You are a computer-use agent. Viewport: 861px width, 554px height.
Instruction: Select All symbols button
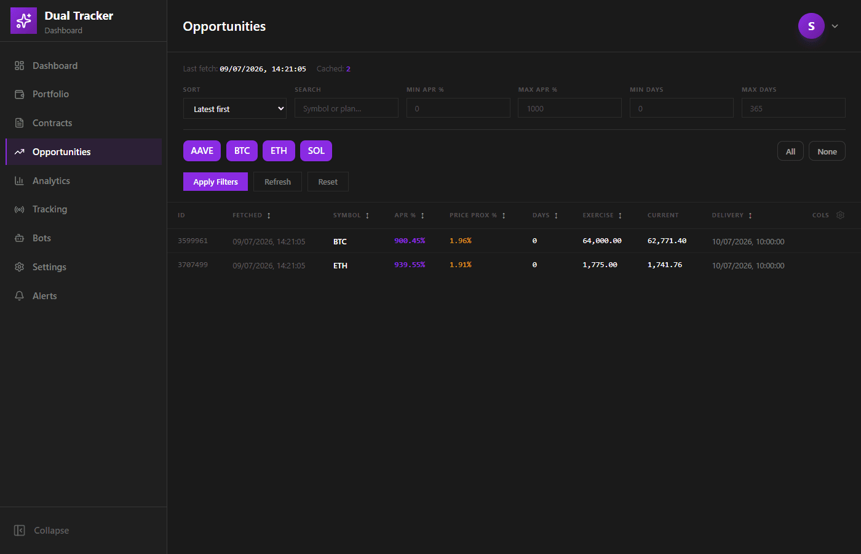pyautogui.click(x=790, y=151)
